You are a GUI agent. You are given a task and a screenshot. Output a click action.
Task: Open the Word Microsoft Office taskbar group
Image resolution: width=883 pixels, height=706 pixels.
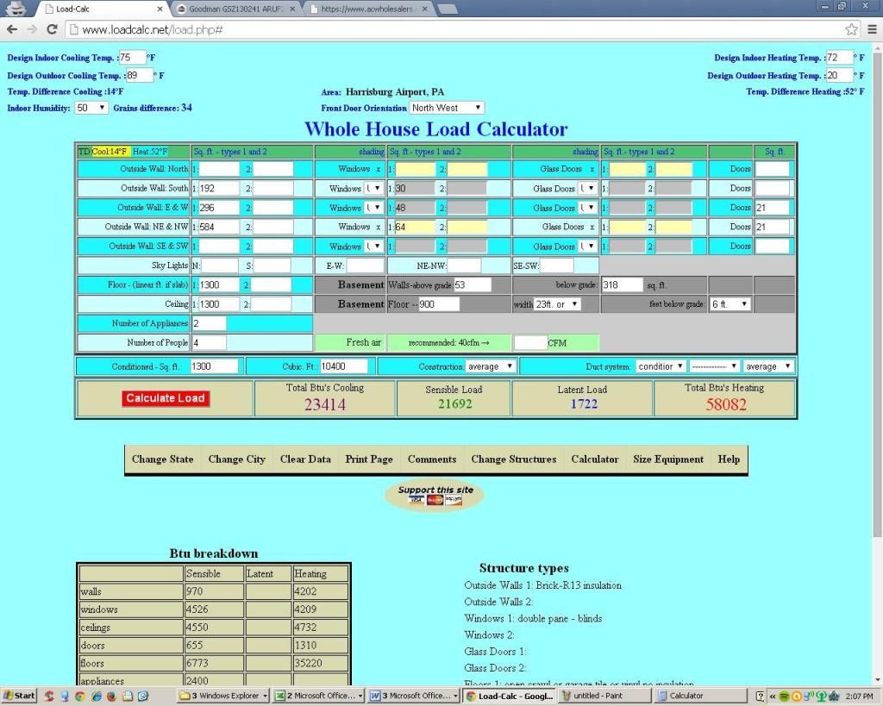(x=415, y=696)
